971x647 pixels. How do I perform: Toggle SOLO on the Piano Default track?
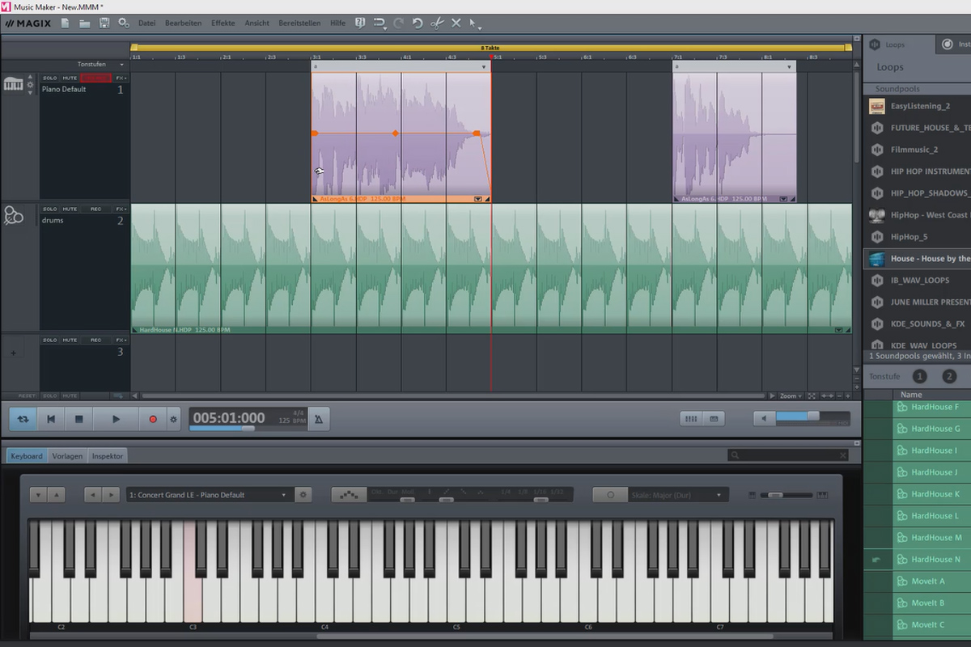pyautogui.click(x=49, y=78)
